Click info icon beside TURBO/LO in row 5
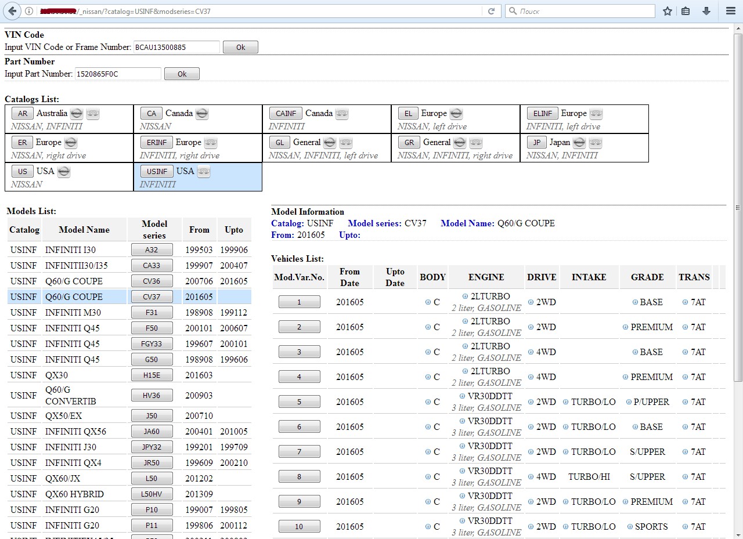 coord(566,402)
